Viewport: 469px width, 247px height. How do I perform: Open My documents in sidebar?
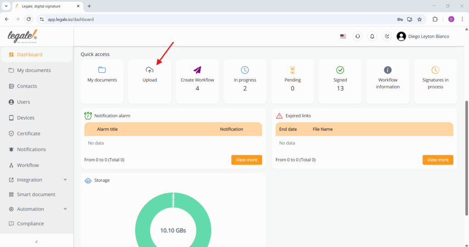[37, 70]
